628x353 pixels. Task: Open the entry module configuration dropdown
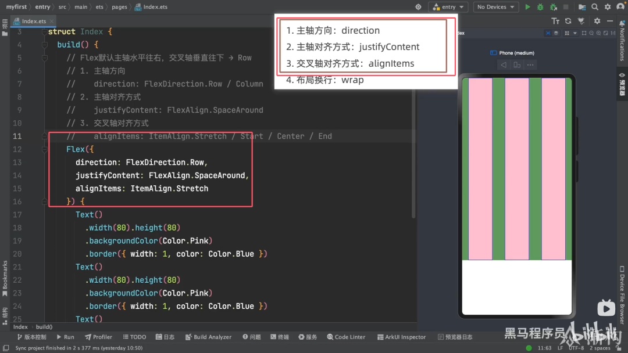point(448,7)
